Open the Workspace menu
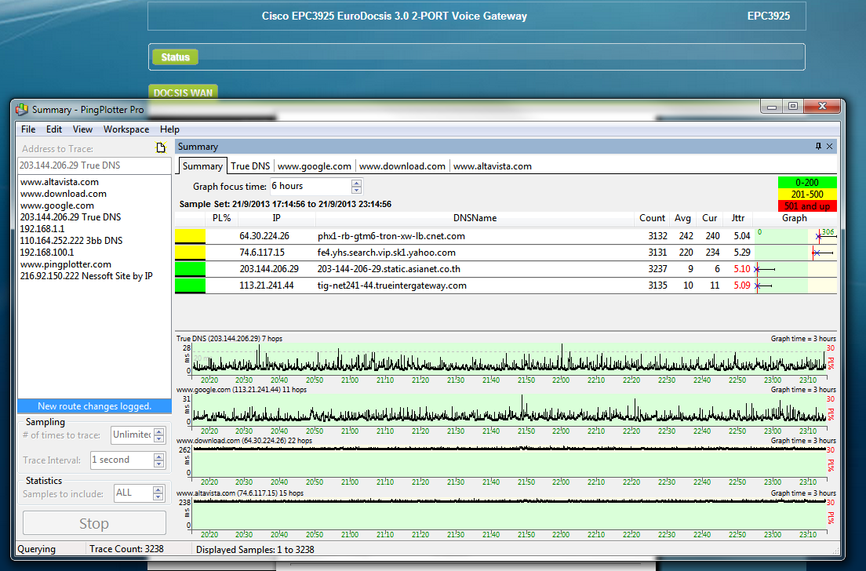The width and height of the screenshot is (866, 571). [126, 129]
